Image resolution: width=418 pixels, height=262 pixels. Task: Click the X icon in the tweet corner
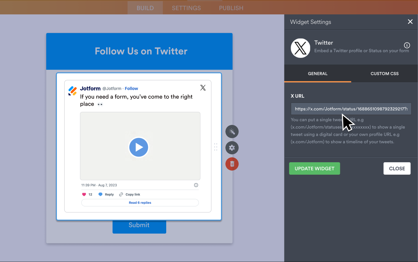(x=203, y=87)
